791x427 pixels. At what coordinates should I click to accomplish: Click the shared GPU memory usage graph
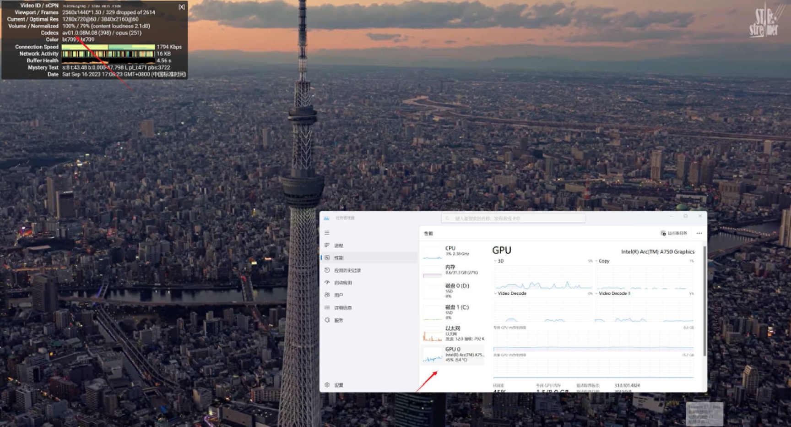tap(594, 368)
